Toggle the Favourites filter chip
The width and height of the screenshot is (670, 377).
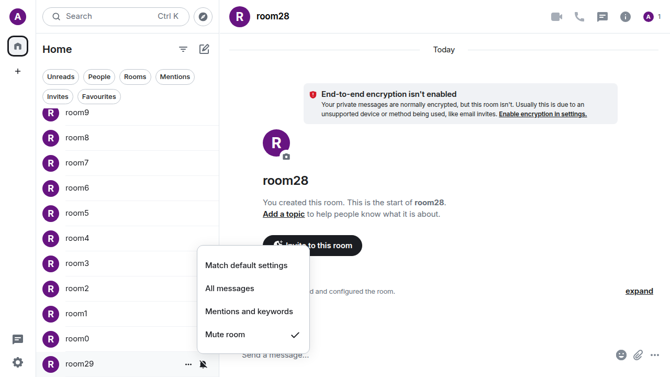click(x=99, y=97)
